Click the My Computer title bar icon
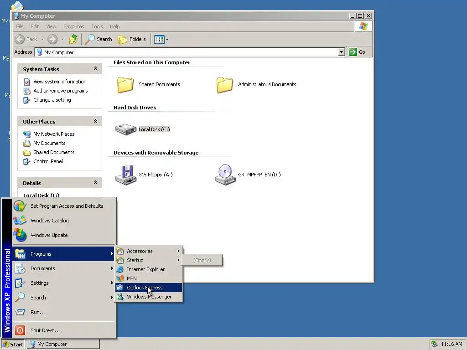Screen dimensions: 467x350 click(x=17, y=16)
